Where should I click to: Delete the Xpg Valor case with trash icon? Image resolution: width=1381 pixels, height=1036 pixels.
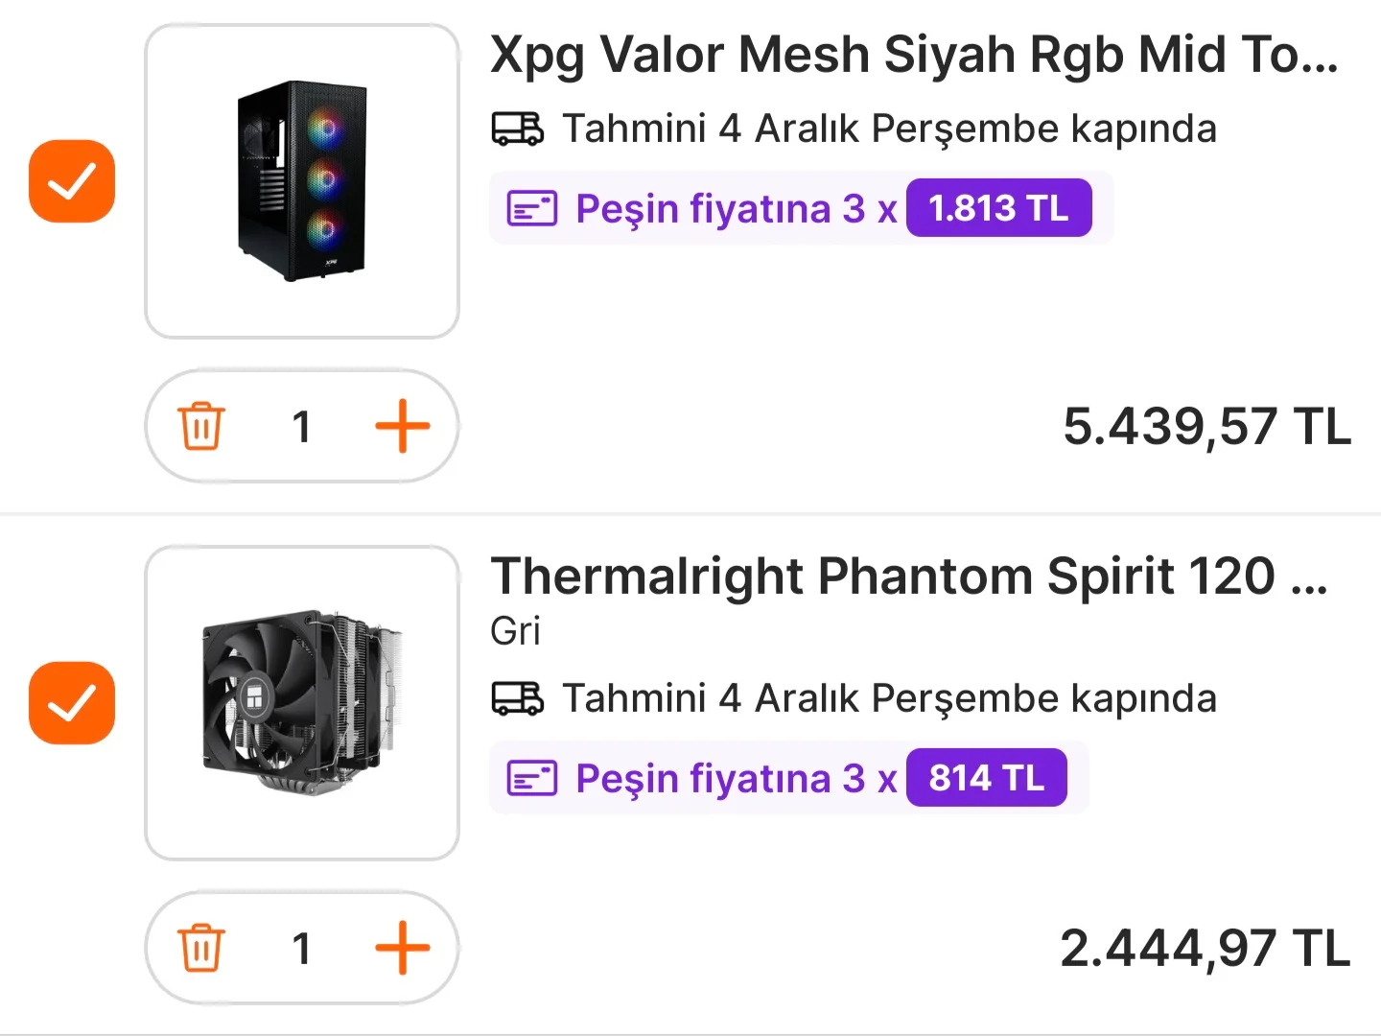(201, 426)
